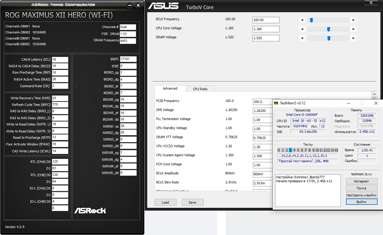Decrease CPU Core Voltage with left arrow

click(302, 29)
